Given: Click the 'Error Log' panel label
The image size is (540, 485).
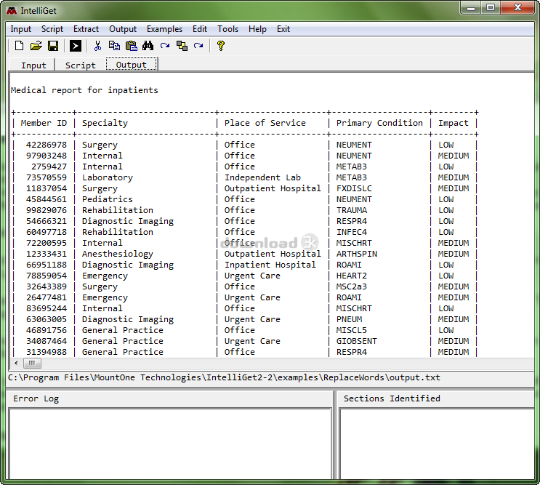Looking at the screenshot, I should (x=36, y=398).
